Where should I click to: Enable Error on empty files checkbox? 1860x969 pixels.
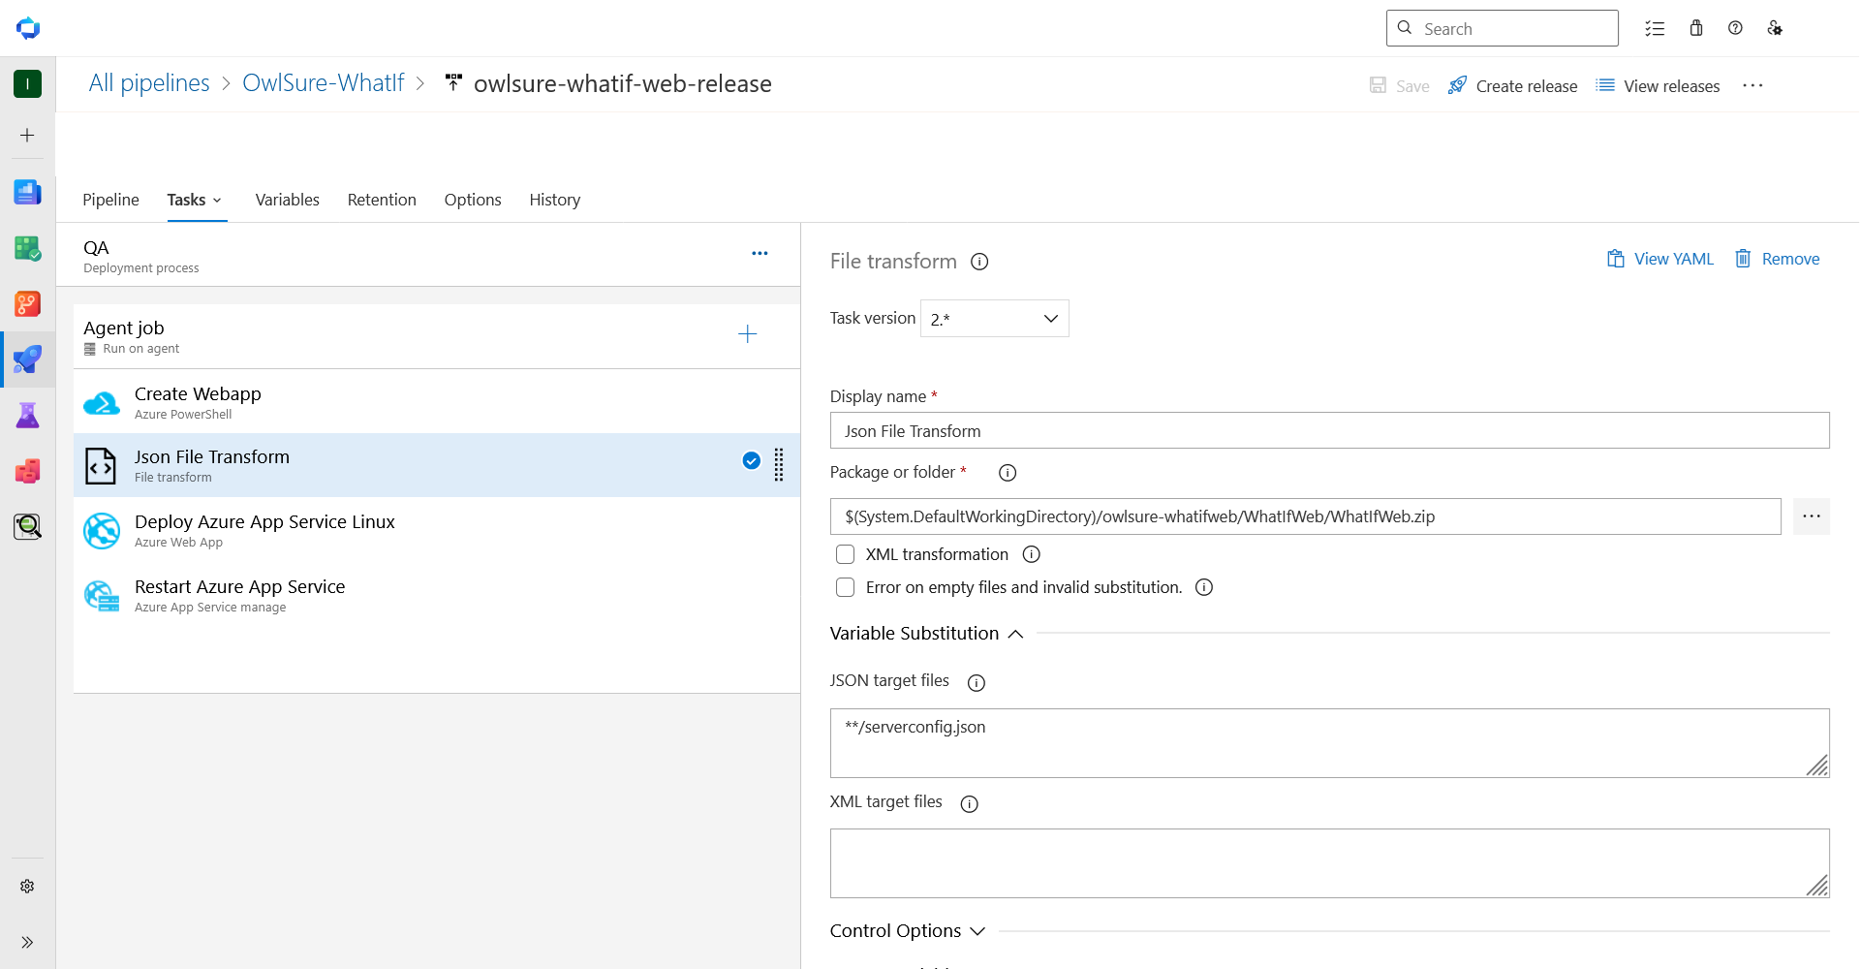click(x=846, y=587)
